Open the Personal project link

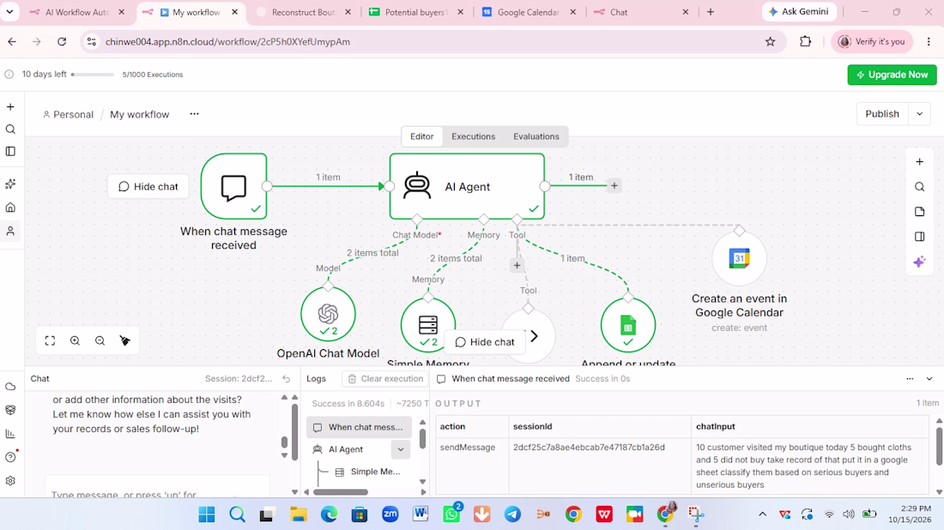[68, 114]
